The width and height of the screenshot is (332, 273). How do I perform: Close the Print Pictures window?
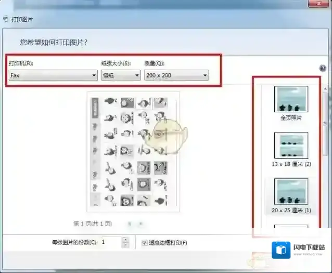point(318,4)
